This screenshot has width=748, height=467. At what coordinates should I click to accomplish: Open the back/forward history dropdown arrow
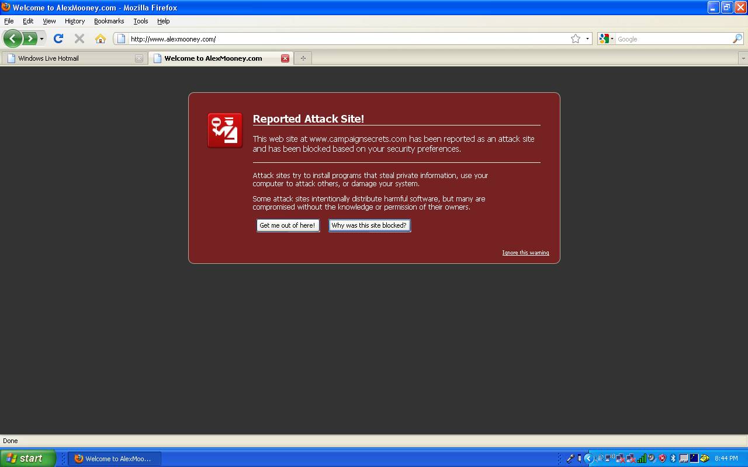pos(41,39)
